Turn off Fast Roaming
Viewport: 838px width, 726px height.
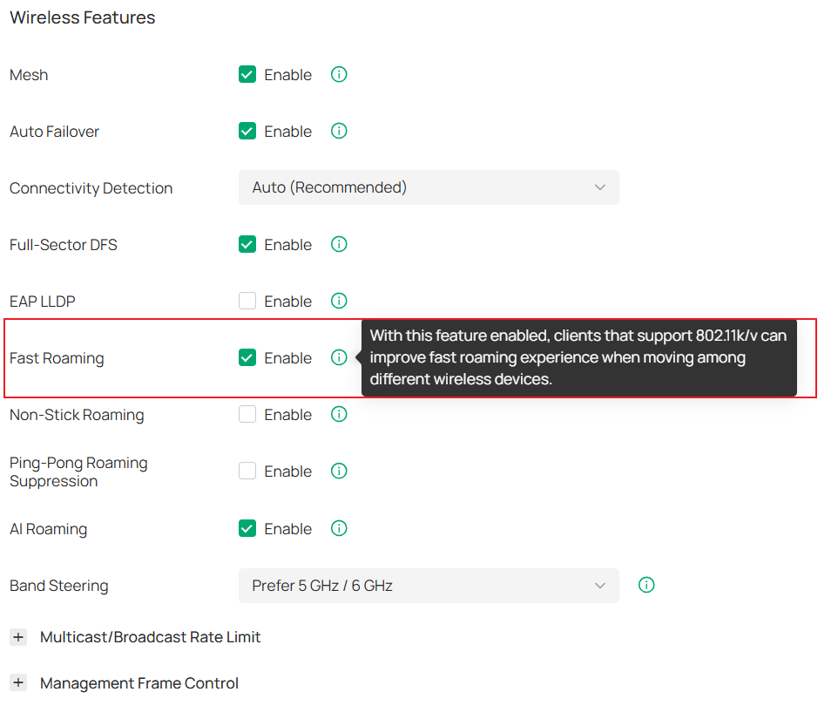point(247,357)
